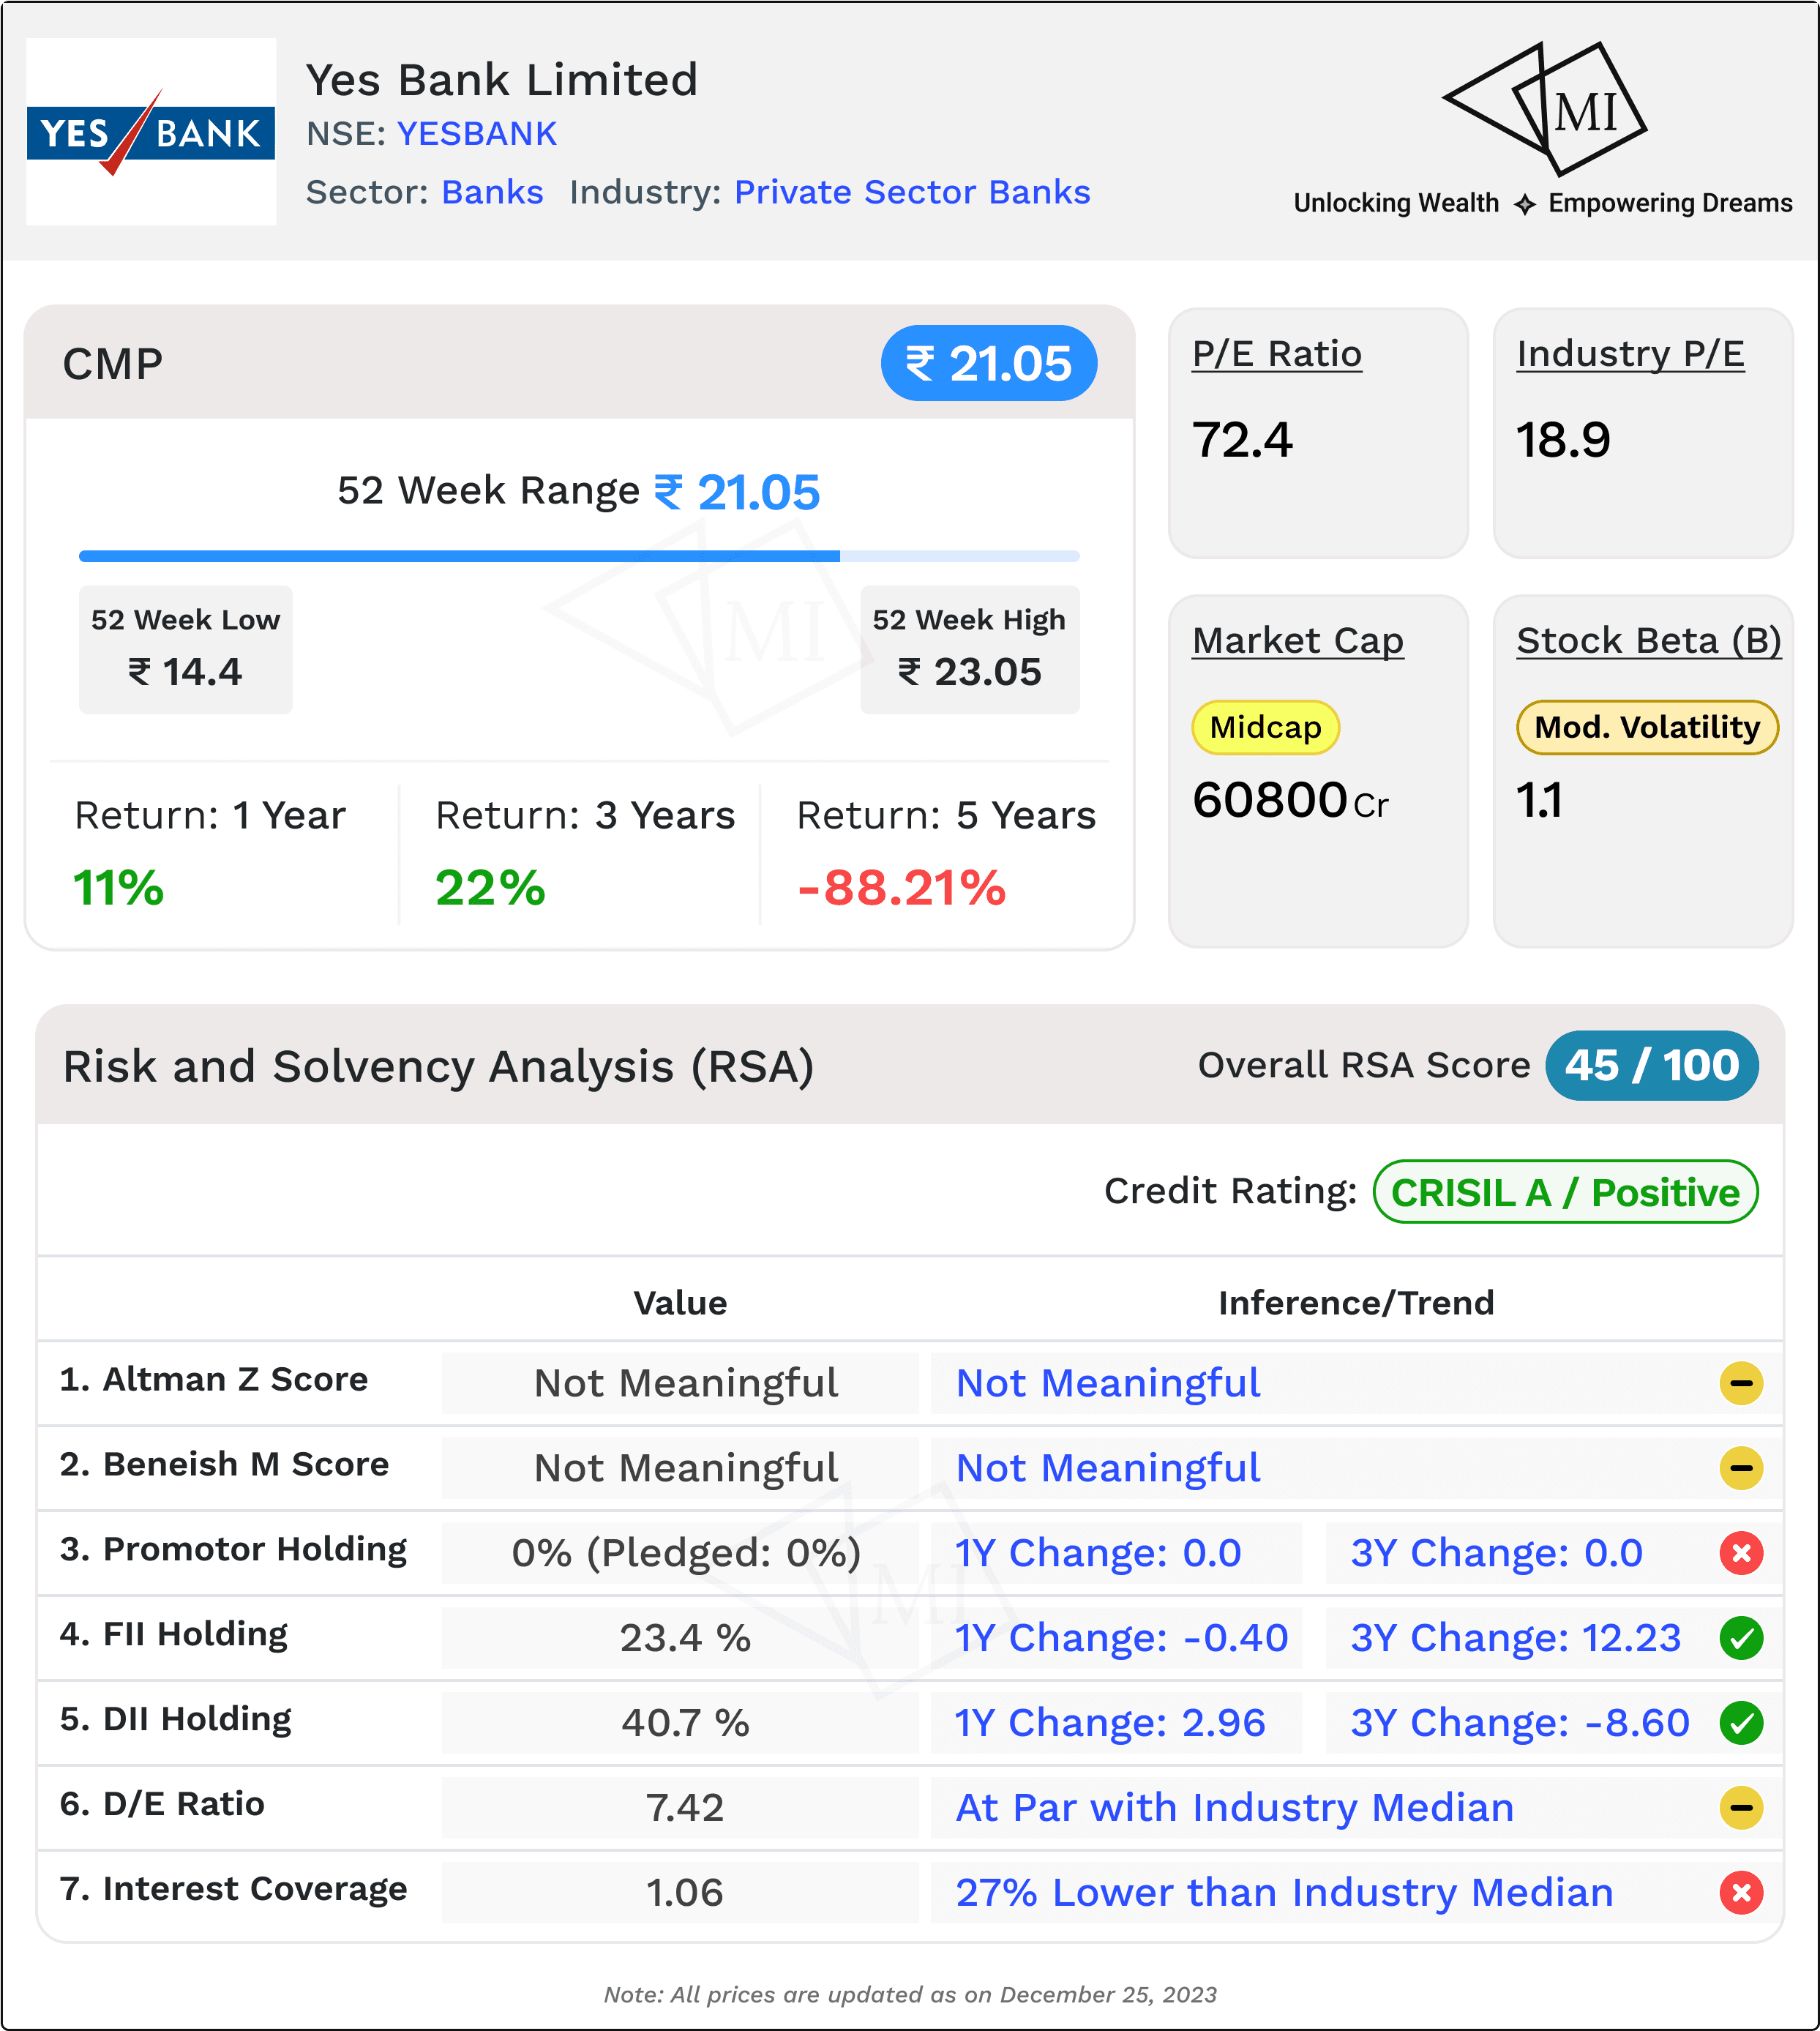Click the Industry P/E heading
Image resolution: width=1820 pixels, height=2031 pixels.
[1631, 354]
